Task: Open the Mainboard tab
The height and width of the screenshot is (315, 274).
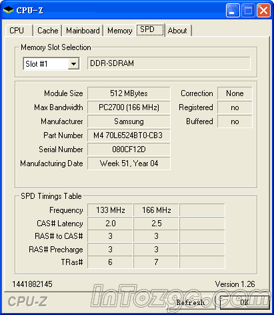Action: 83,31
